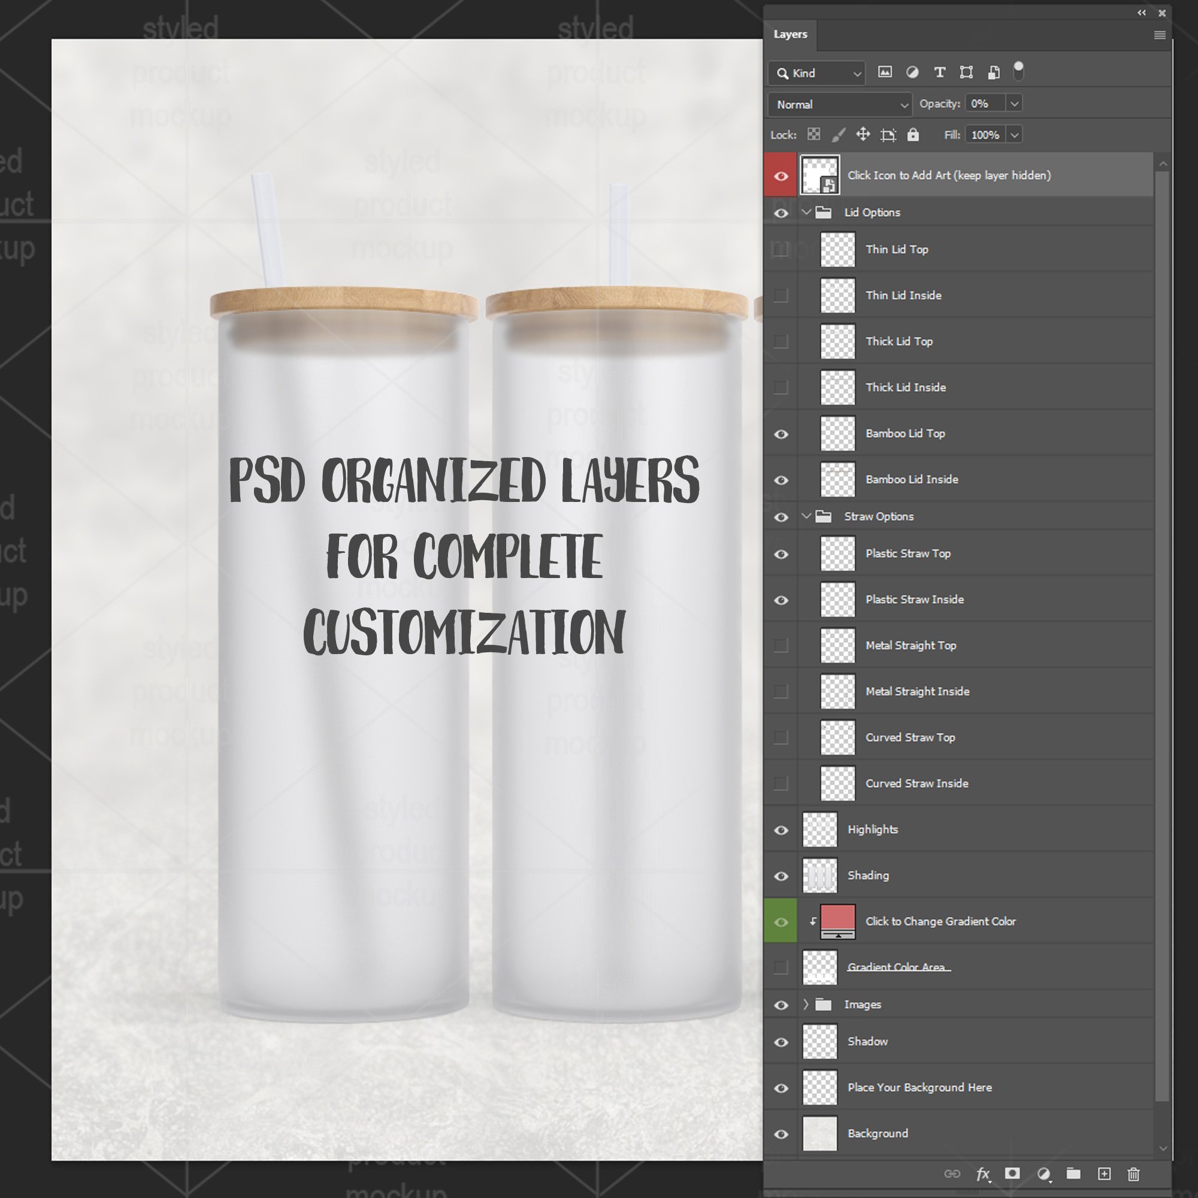Delete layer with trash icon

[x=1133, y=1174]
